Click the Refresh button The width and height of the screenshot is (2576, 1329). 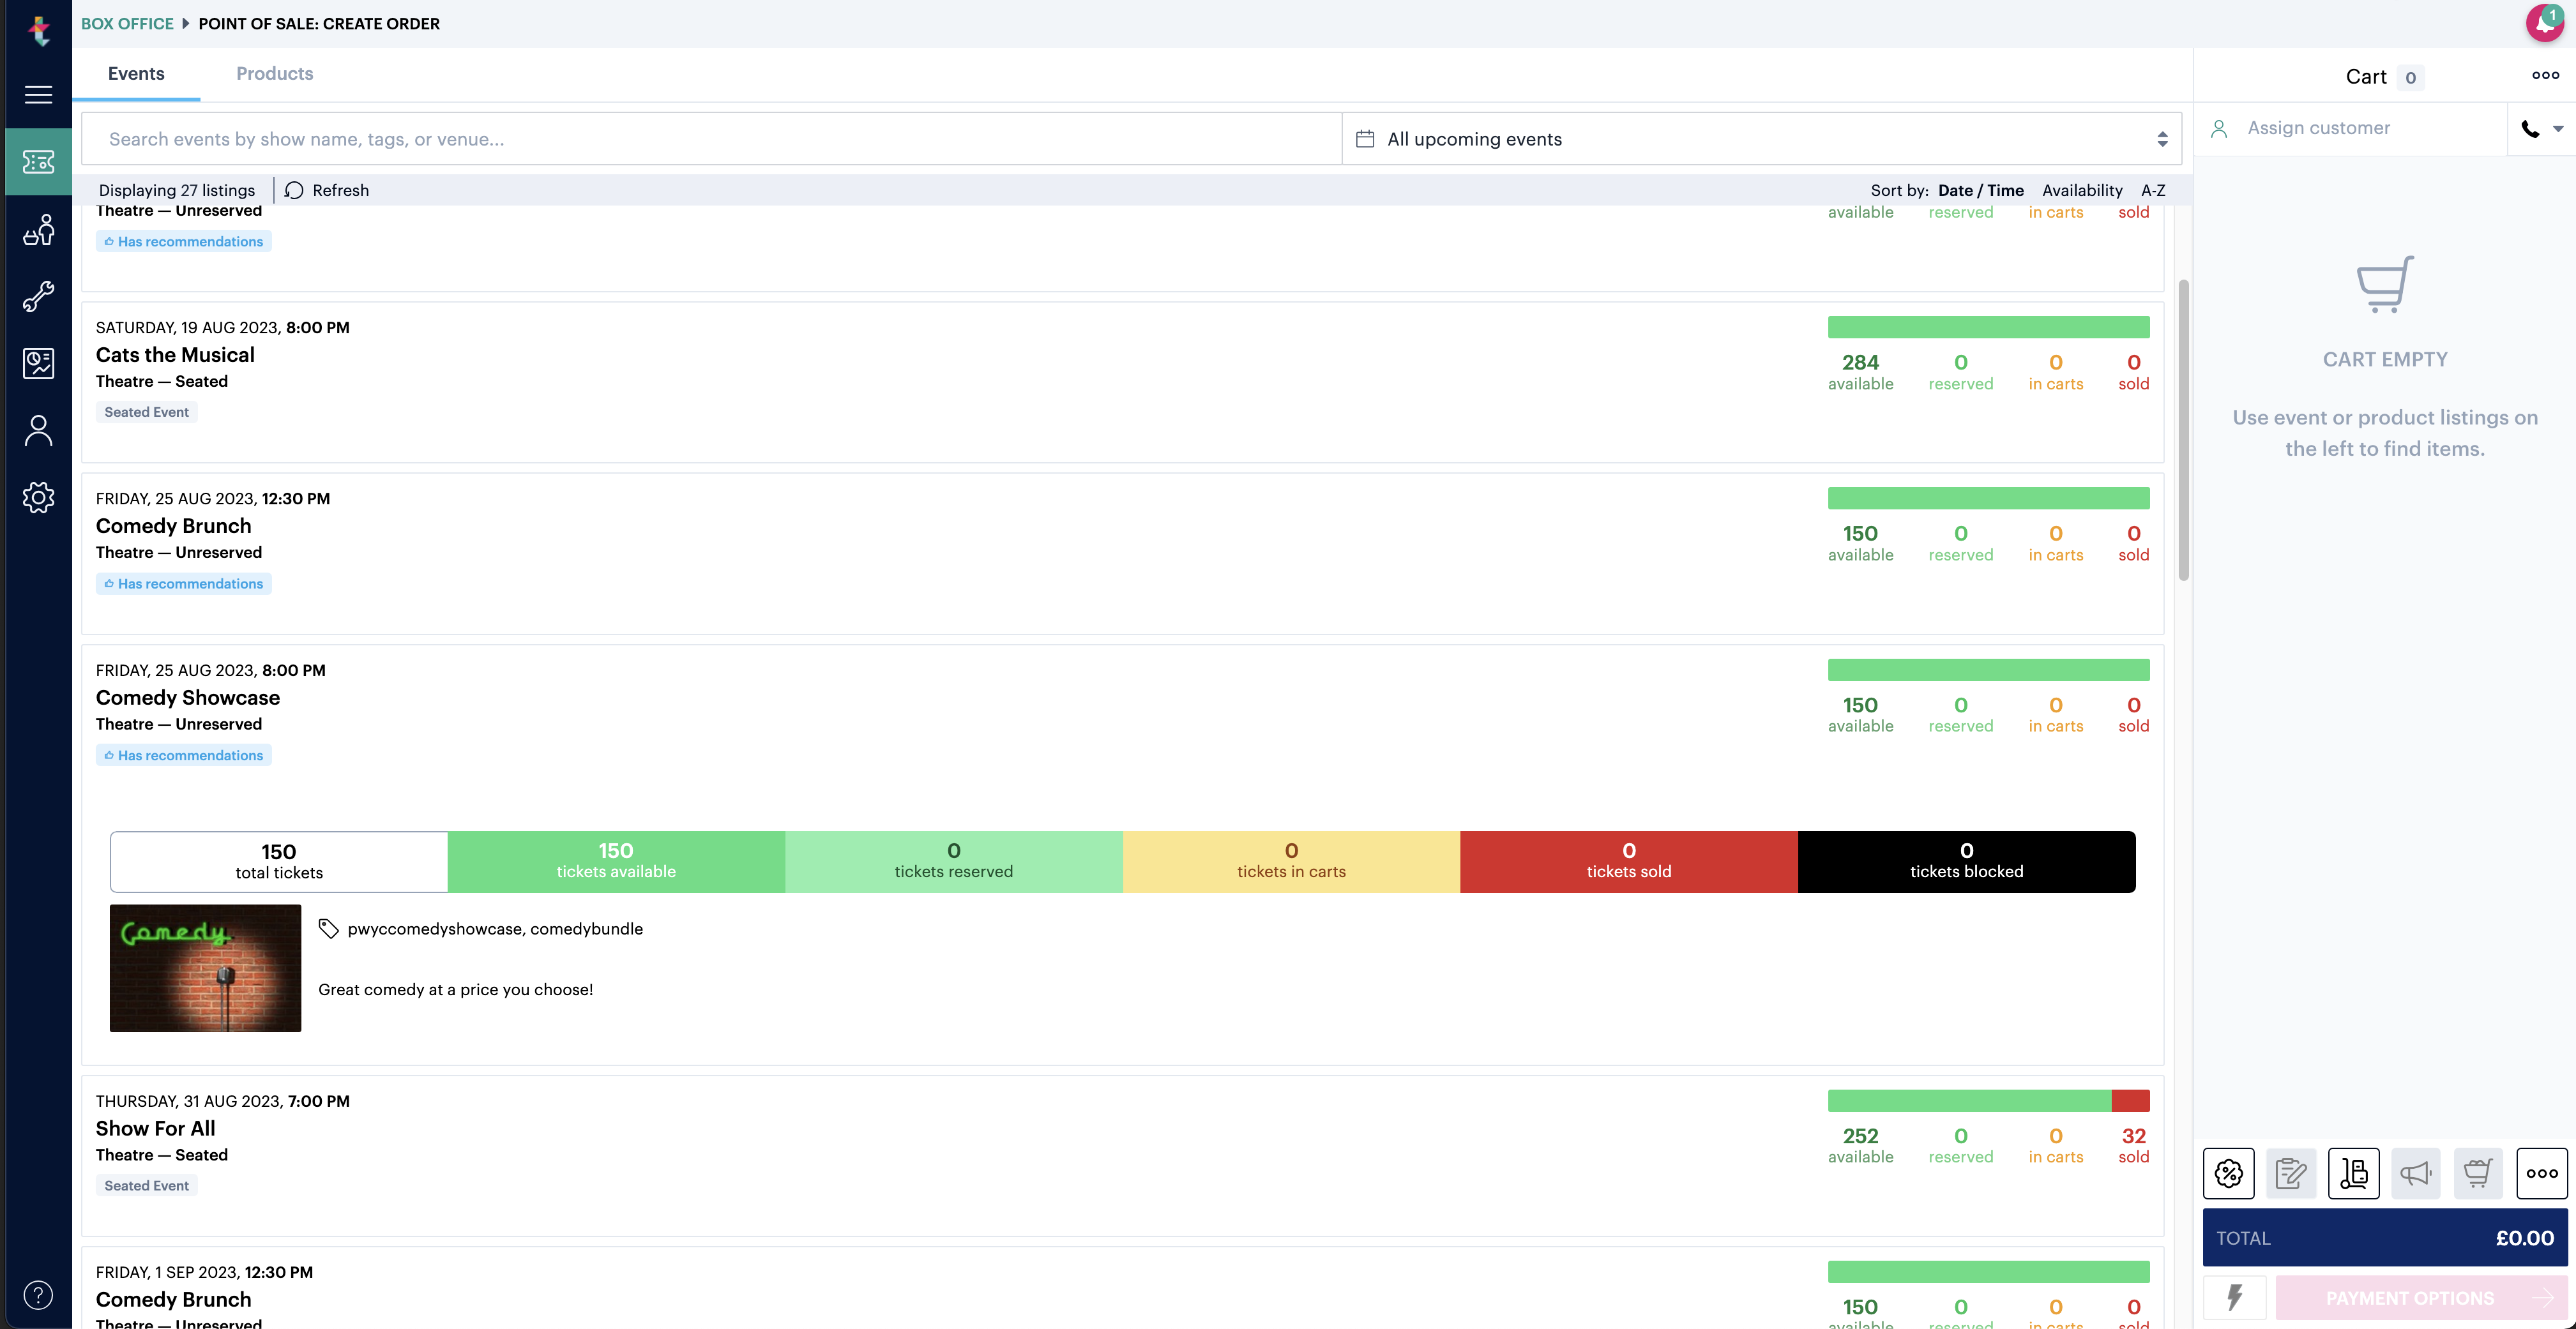pos(327,191)
